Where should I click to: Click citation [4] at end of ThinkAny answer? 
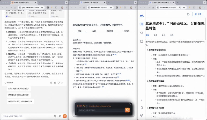(x=103, y=87)
